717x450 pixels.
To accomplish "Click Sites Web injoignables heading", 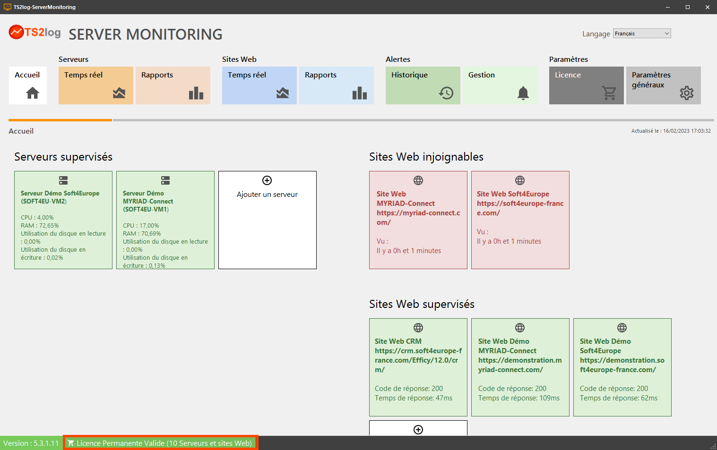I will (426, 157).
